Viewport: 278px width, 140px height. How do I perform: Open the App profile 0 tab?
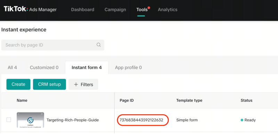click(x=128, y=67)
